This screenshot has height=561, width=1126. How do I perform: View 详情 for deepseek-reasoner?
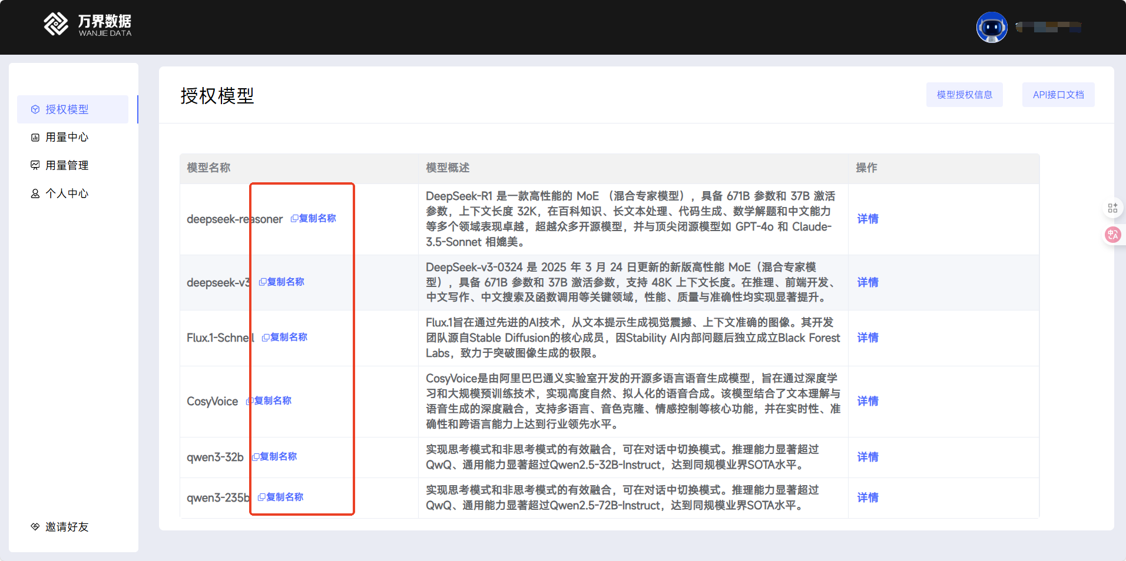(867, 219)
